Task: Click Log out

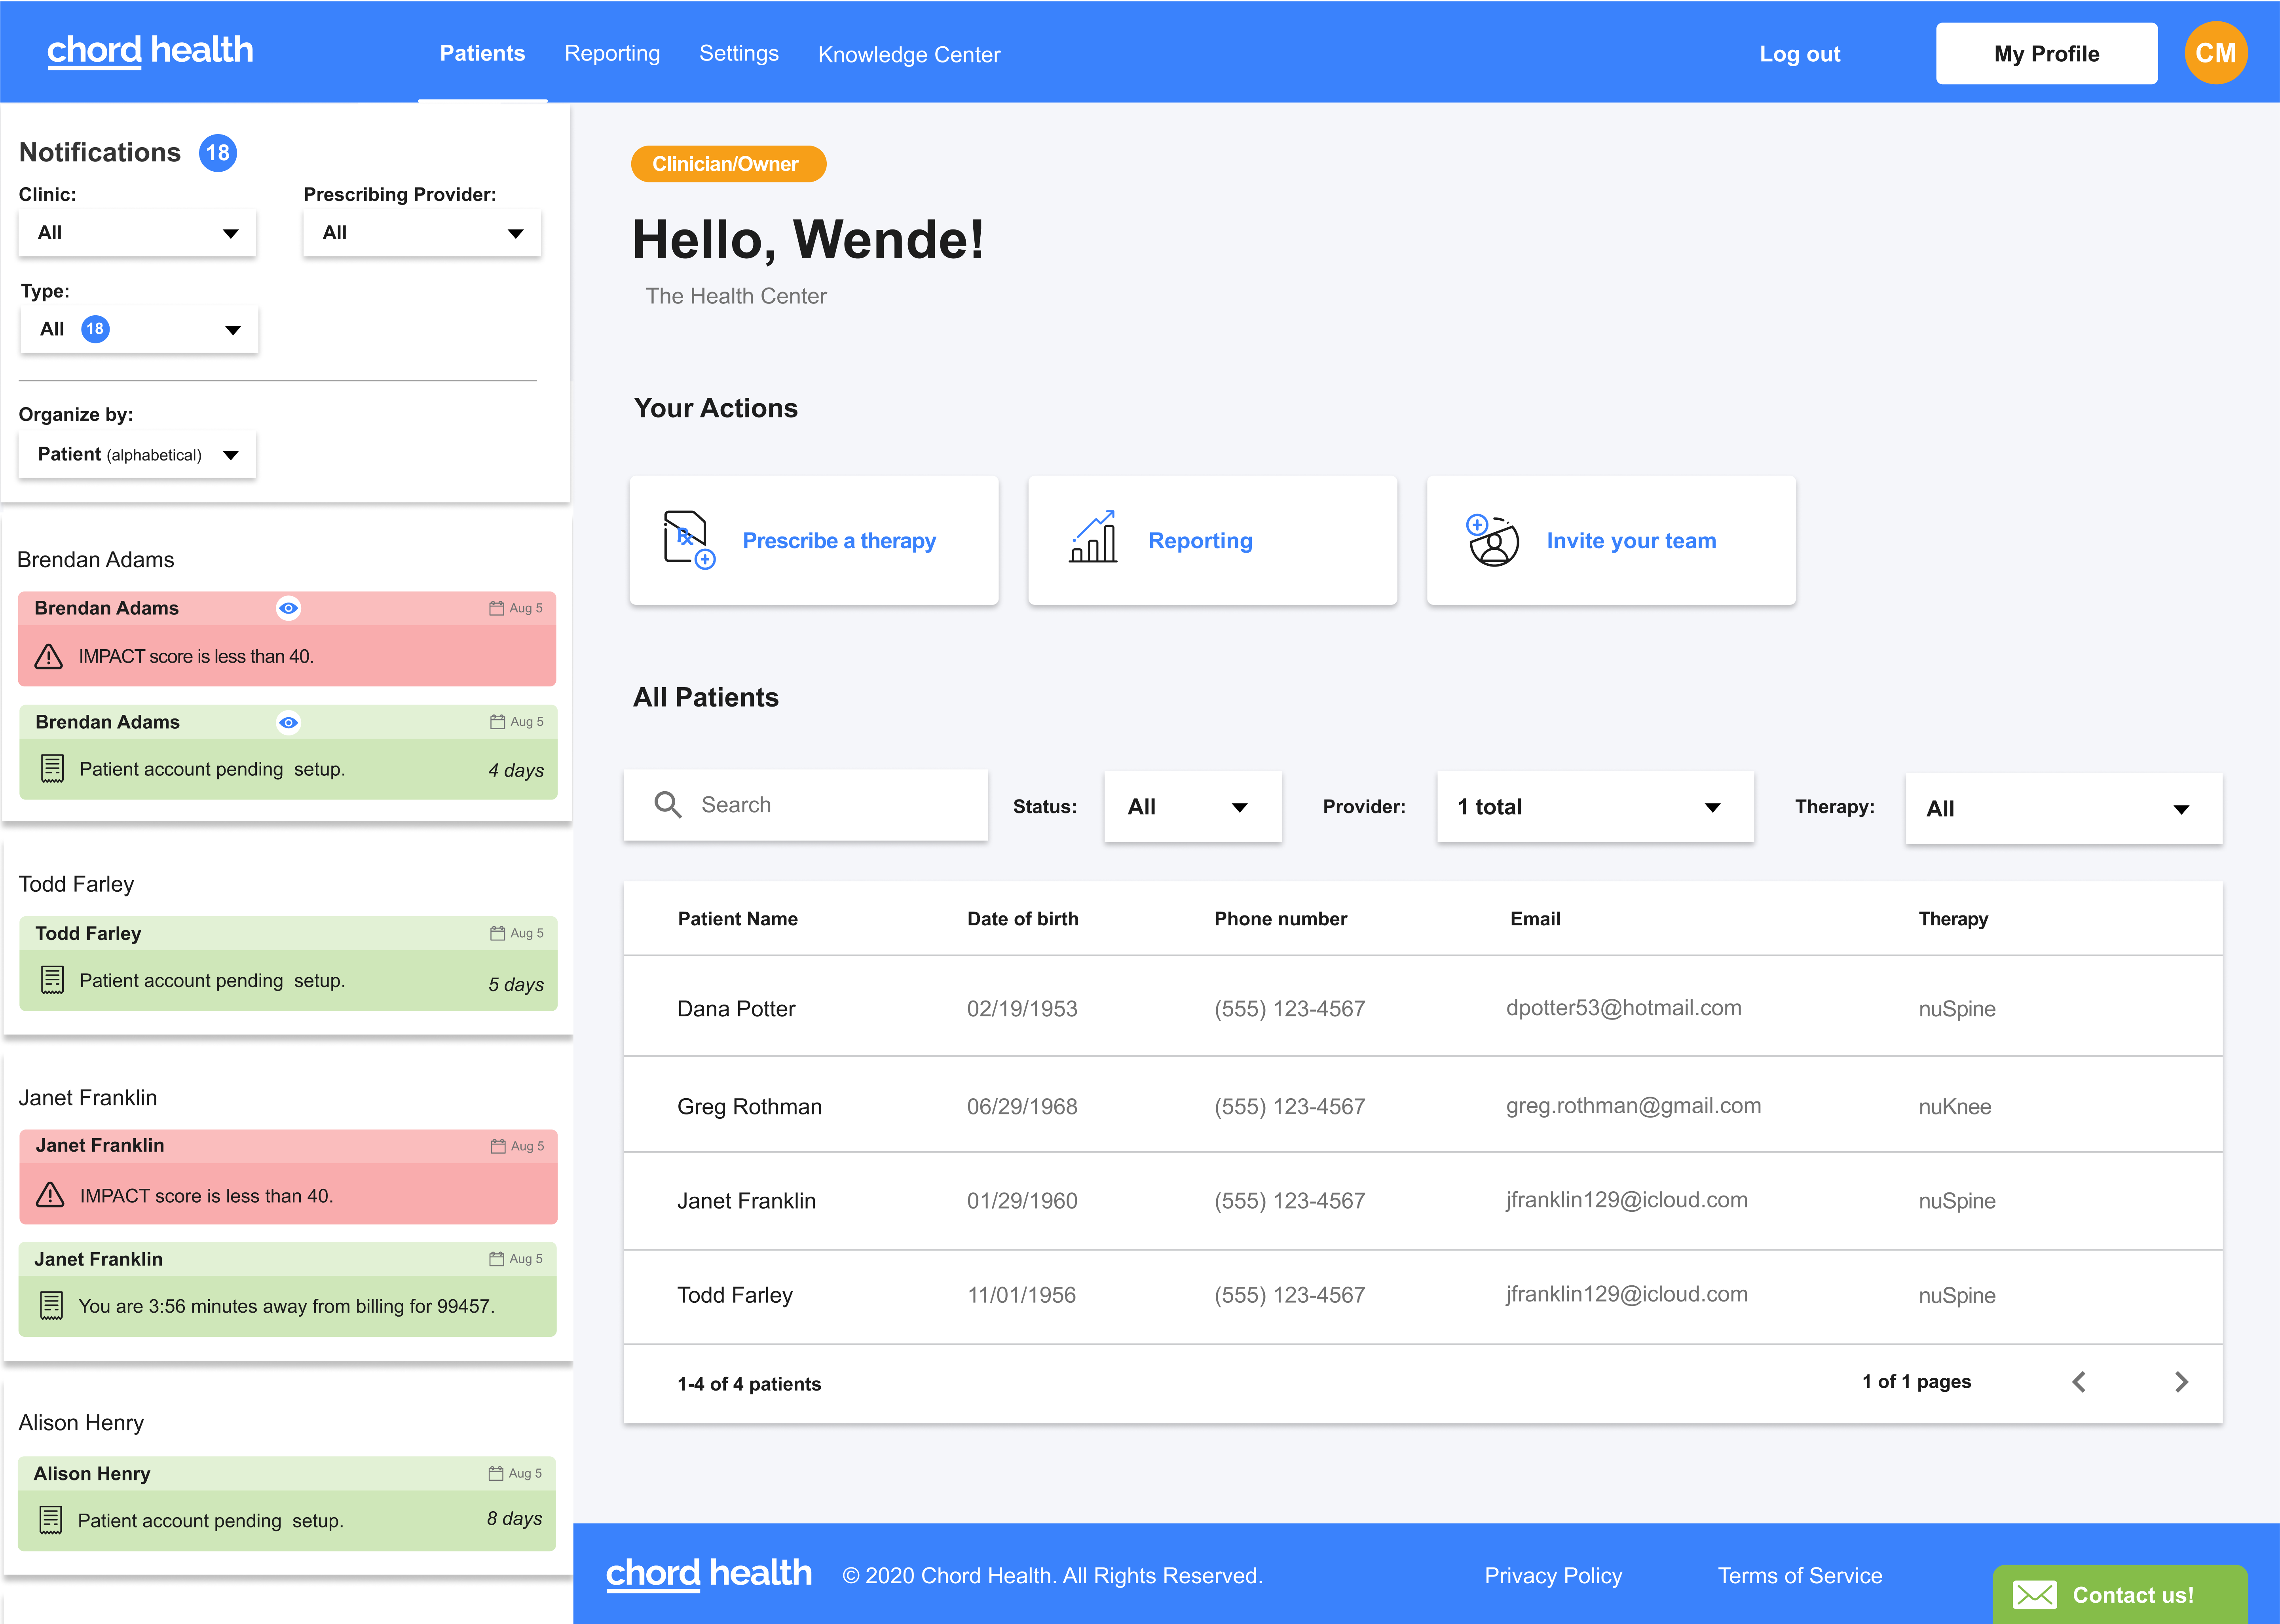Action: tap(1800, 54)
